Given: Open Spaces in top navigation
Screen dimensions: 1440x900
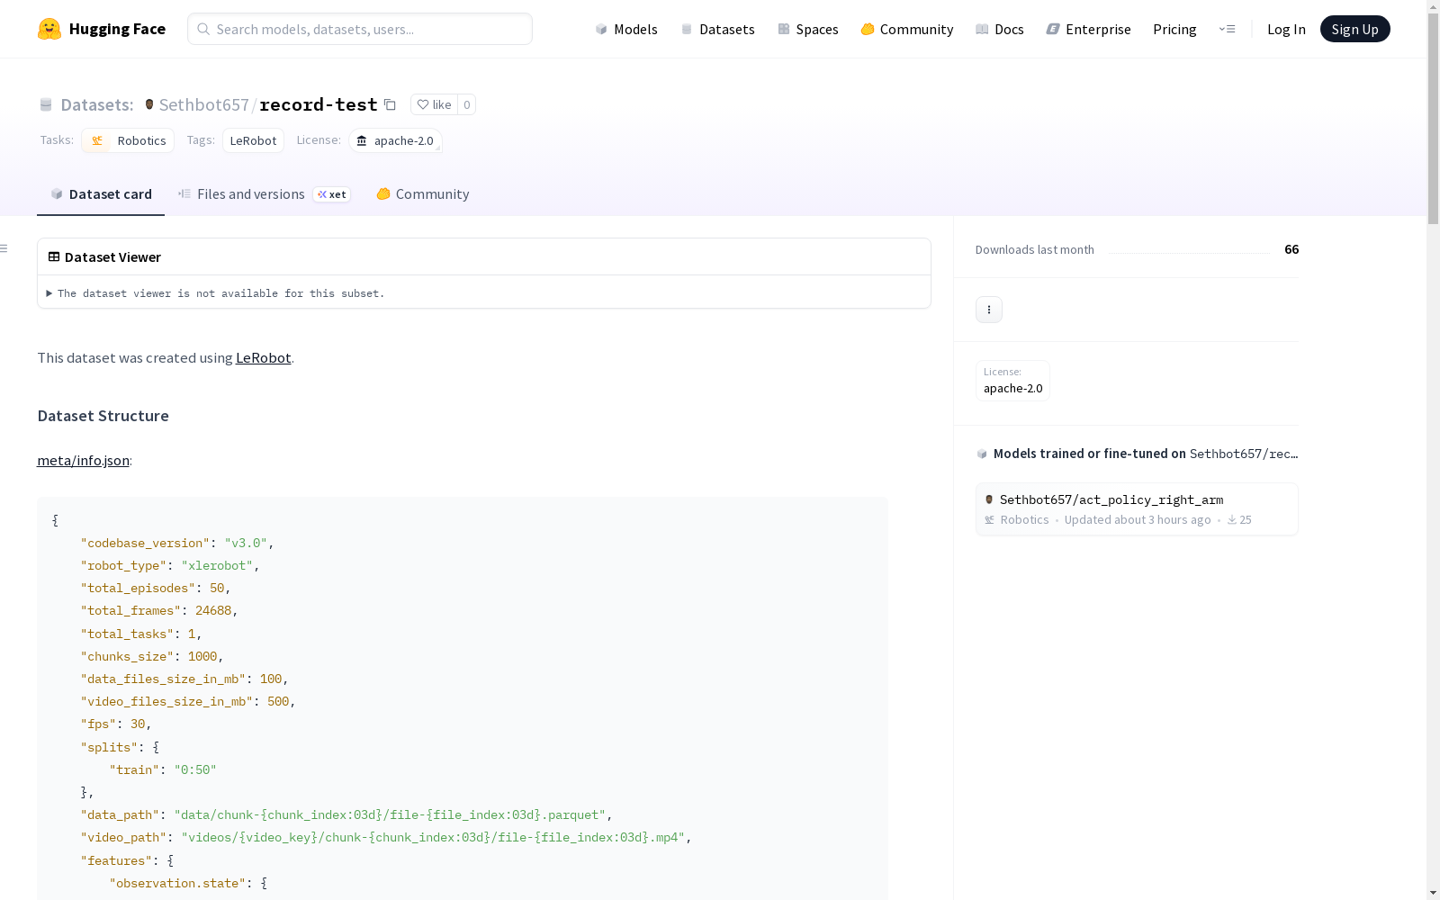Looking at the screenshot, I should pyautogui.click(x=808, y=29).
